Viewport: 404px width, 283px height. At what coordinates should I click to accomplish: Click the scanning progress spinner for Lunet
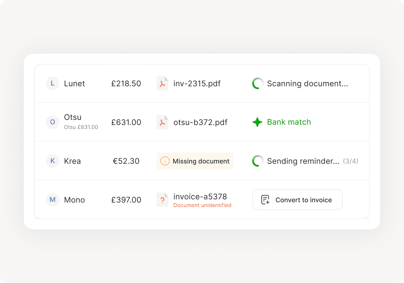(258, 83)
